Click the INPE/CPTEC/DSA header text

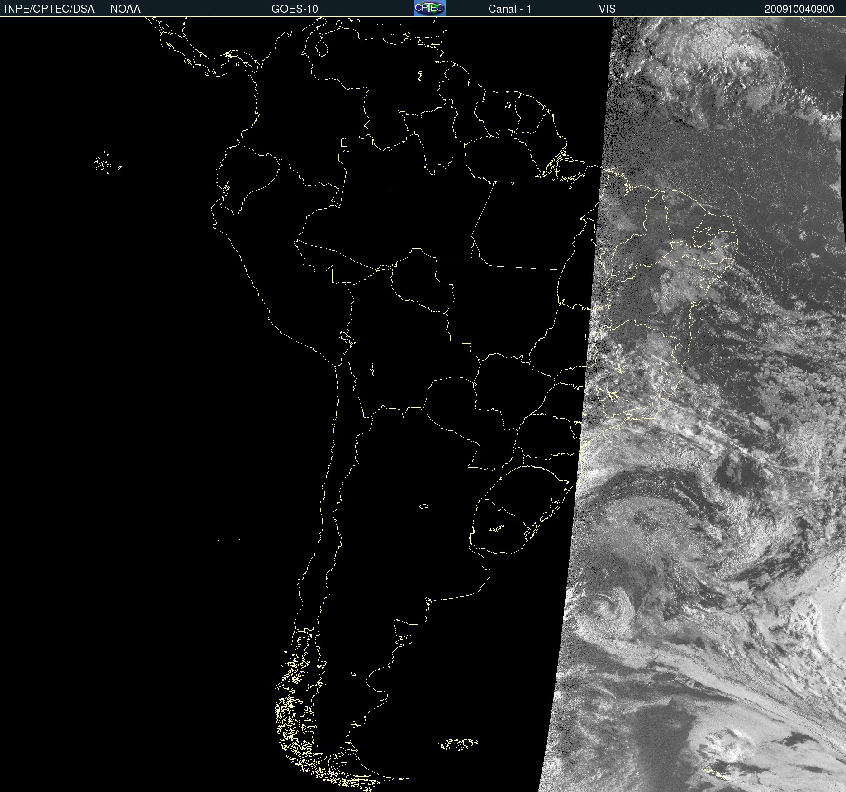[49, 9]
